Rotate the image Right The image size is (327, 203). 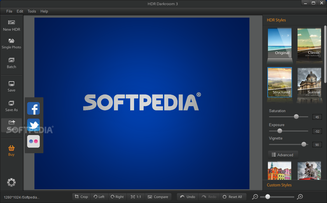pyautogui.click(x=117, y=197)
